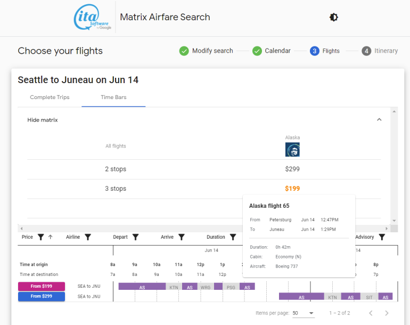Toggle the dark mode brightness icon
Image resolution: width=410 pixels, height=325 pixels.
(334, 17)
